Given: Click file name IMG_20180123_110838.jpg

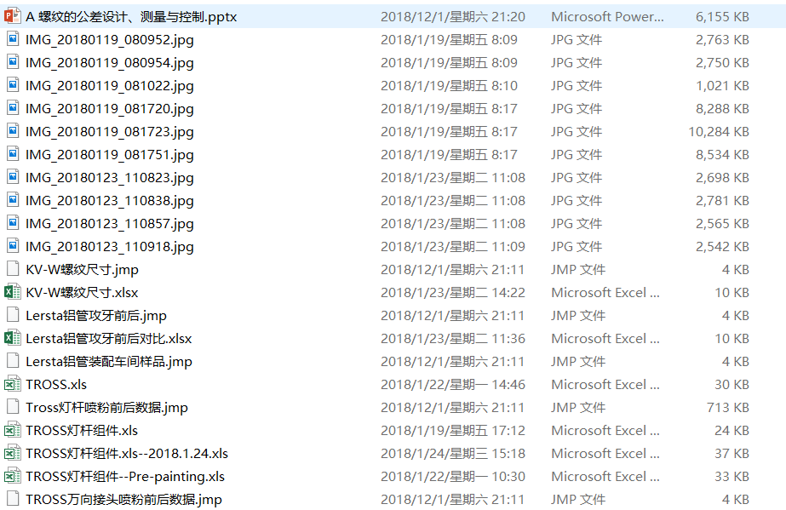Looking at the screenshot, I should [110, 200].
